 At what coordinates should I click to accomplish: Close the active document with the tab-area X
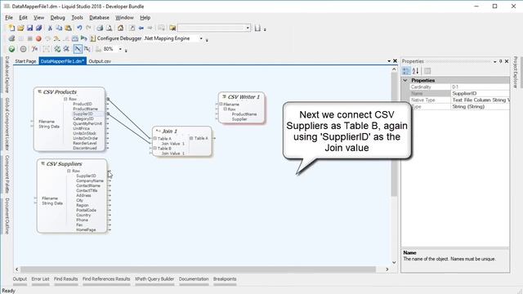(x=396, y=61)
